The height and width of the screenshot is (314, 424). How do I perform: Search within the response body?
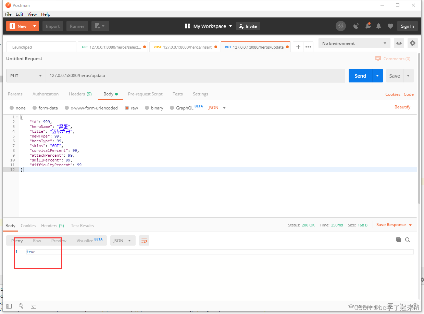[x=408, y=240]
